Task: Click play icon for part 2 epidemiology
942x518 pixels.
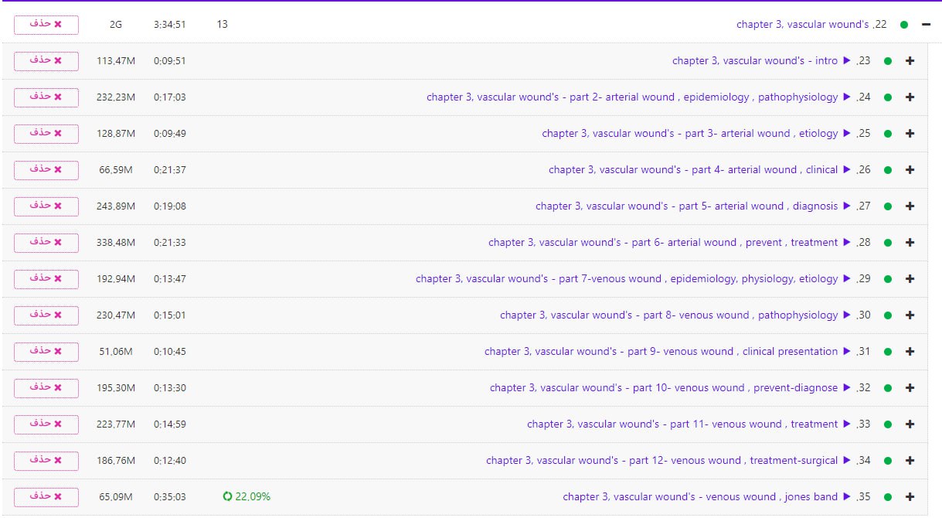Action: (x=847, y=97)
